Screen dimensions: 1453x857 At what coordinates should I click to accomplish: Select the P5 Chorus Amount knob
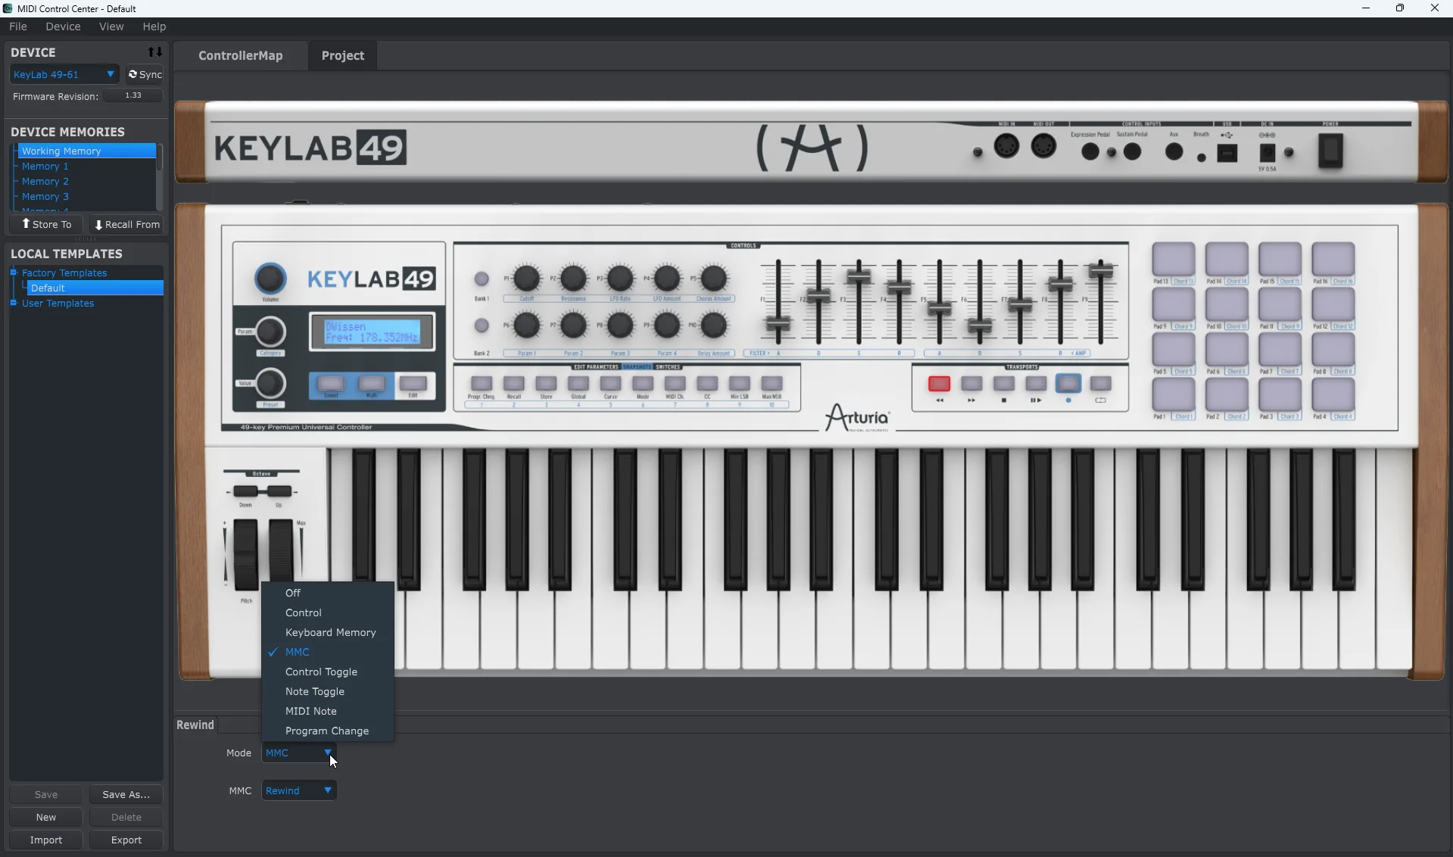[713, 279]
